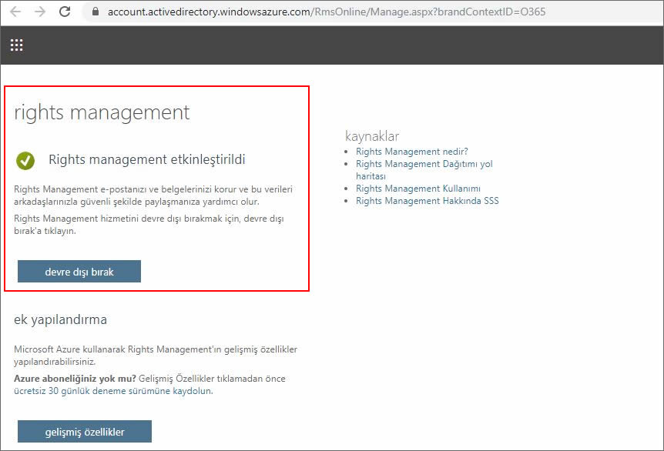664x451 pixels.
Task: Reload the page with the refresh icon
Action: click(65, 12)
